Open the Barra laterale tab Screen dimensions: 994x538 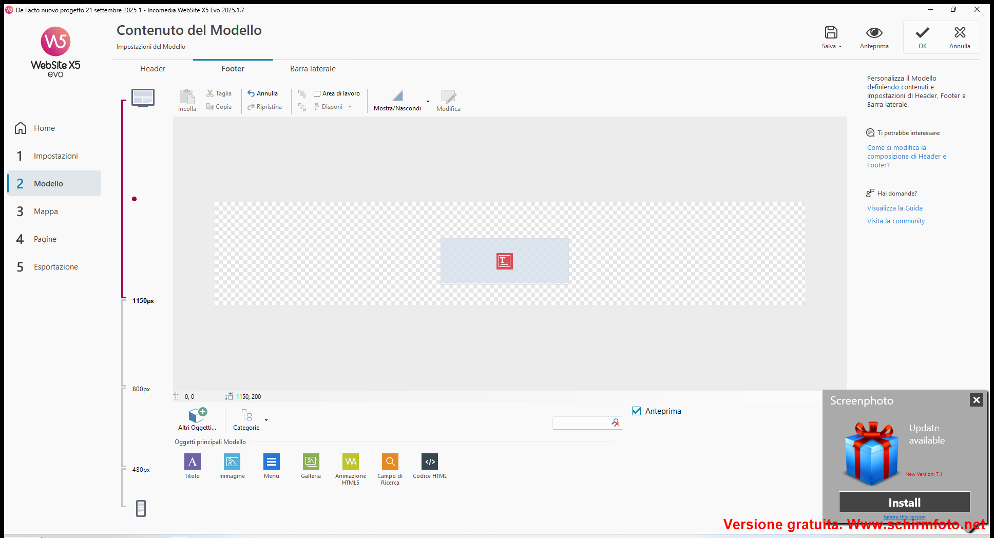[313, 69]
